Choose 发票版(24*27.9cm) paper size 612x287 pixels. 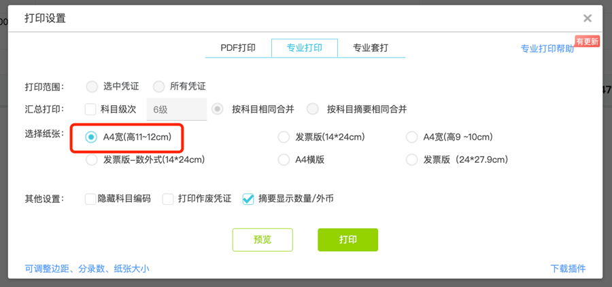point(411,160)
